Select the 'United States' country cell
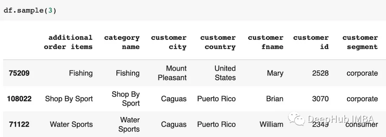Image resolution: width=386 pixels, height=137 pixels. tap(225, 73)
